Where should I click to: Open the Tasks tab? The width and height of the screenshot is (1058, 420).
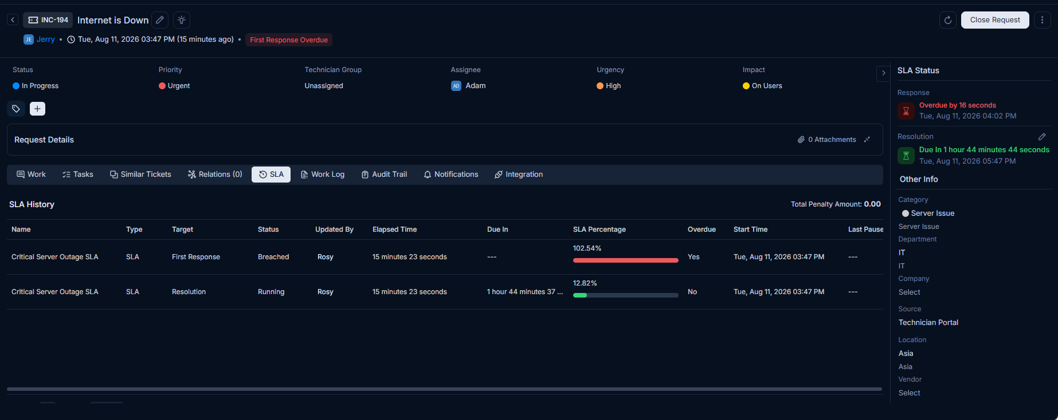(77, 175)
